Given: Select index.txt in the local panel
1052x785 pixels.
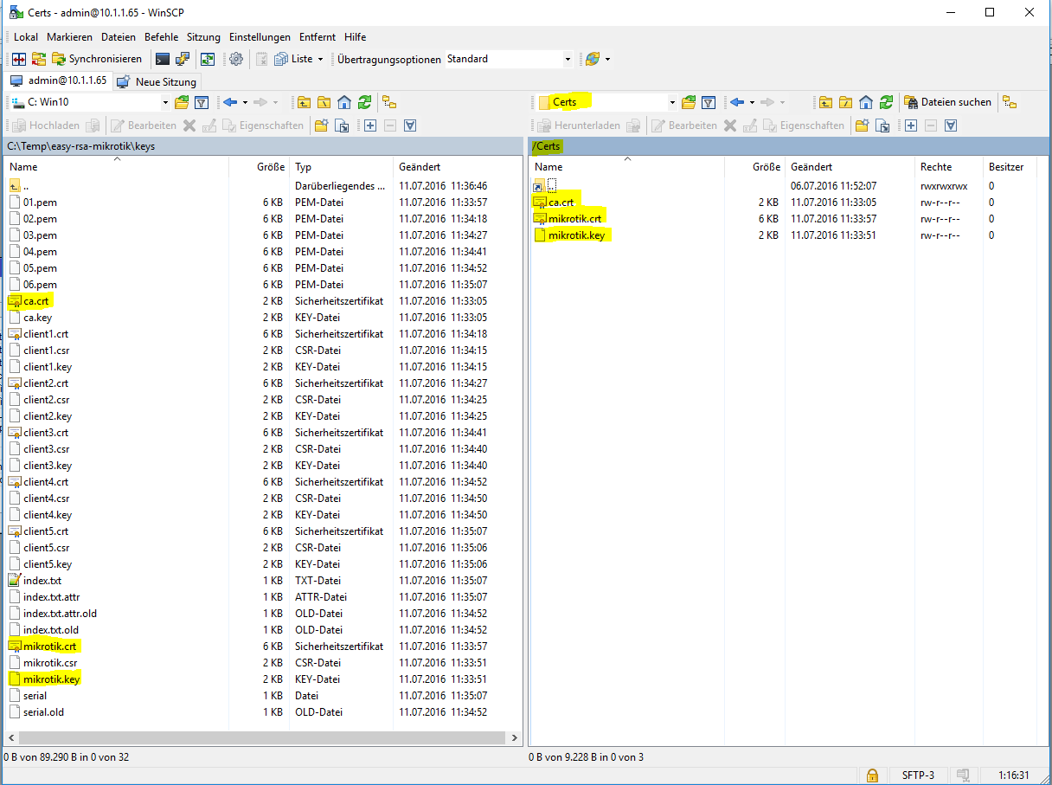Looking at the screenshot, I should click(x=42, y=581).
